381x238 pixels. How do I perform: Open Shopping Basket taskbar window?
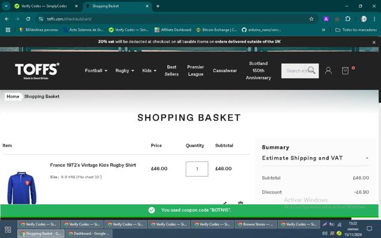(x=41, y=233)
